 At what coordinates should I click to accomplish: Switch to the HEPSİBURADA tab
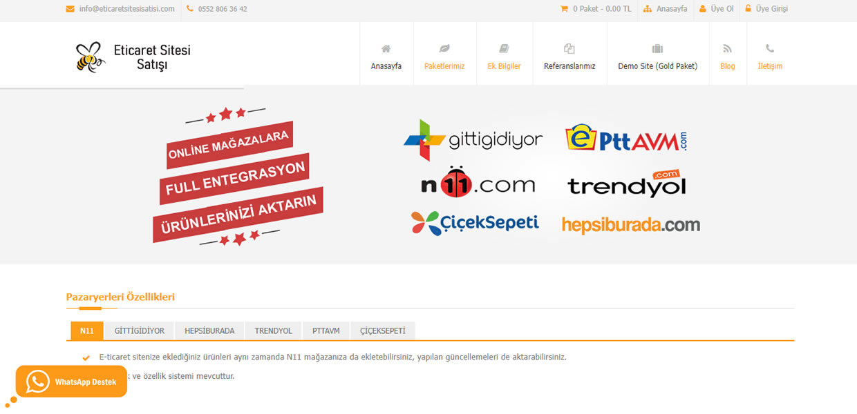click(209, 331)
